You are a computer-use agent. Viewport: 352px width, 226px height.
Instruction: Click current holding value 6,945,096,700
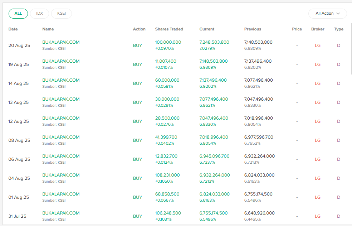point(214,156)
